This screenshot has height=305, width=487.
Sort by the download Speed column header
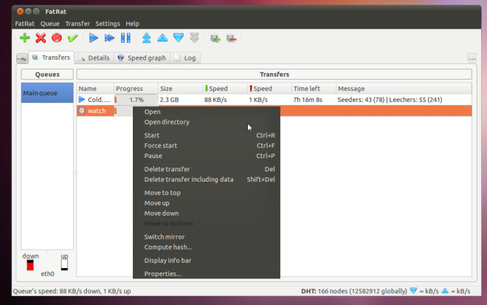(225, 89)
